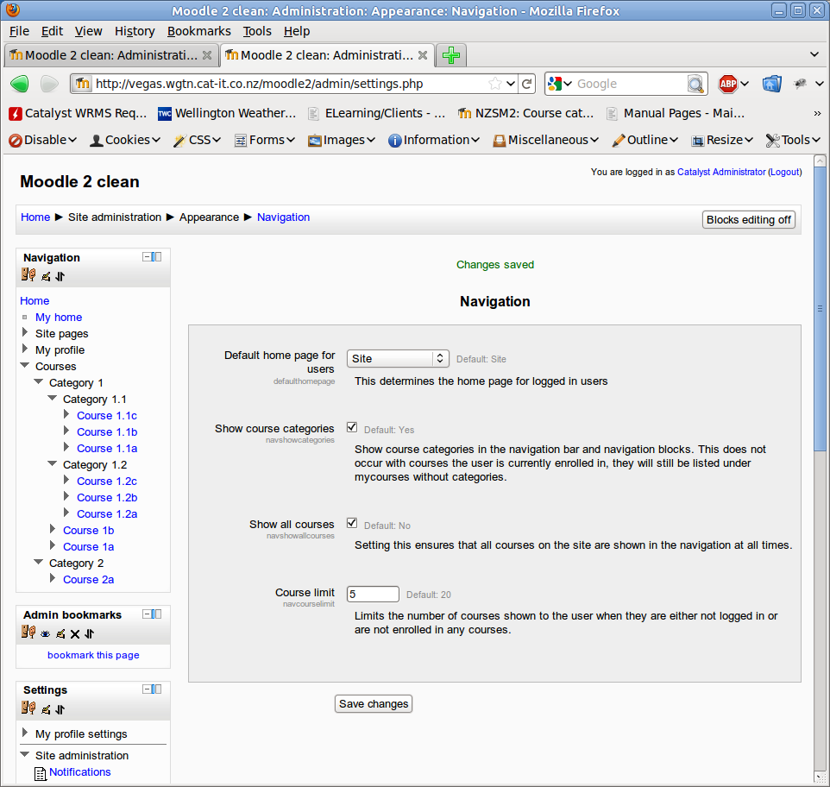The width and height of the screenshot is (830, 787).
Task: Reload the page with the refresh icon
Action: [526, 84]
